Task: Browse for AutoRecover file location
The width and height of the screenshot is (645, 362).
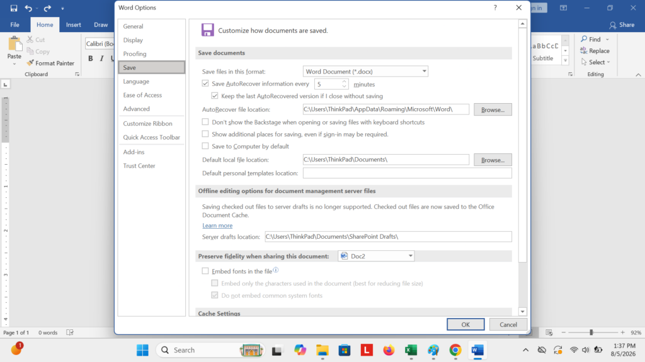Action: point(493,109)
